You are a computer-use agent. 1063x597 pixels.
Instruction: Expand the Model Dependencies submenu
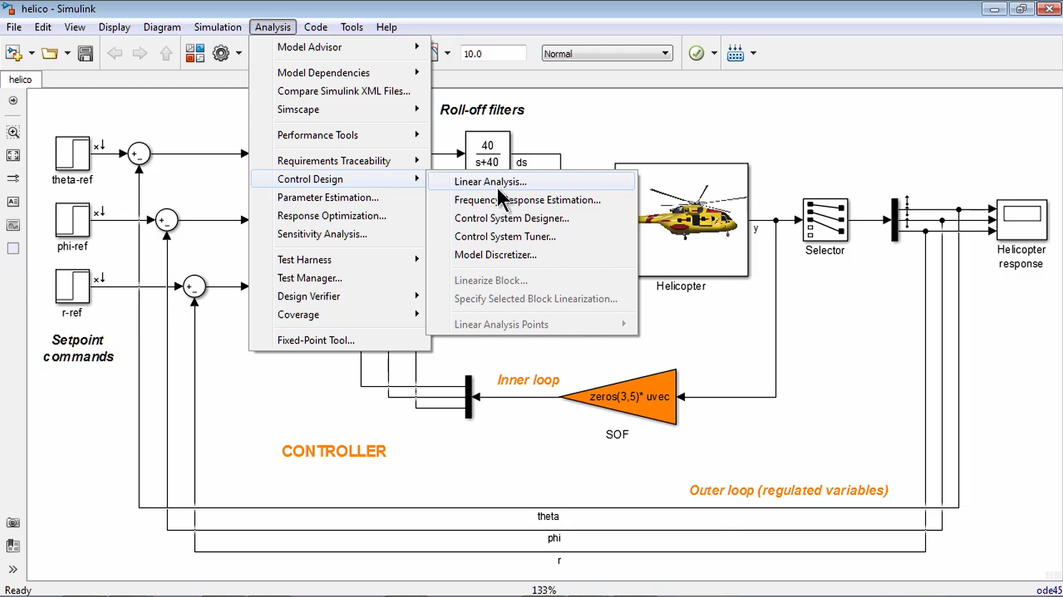[x=341, y=73]
